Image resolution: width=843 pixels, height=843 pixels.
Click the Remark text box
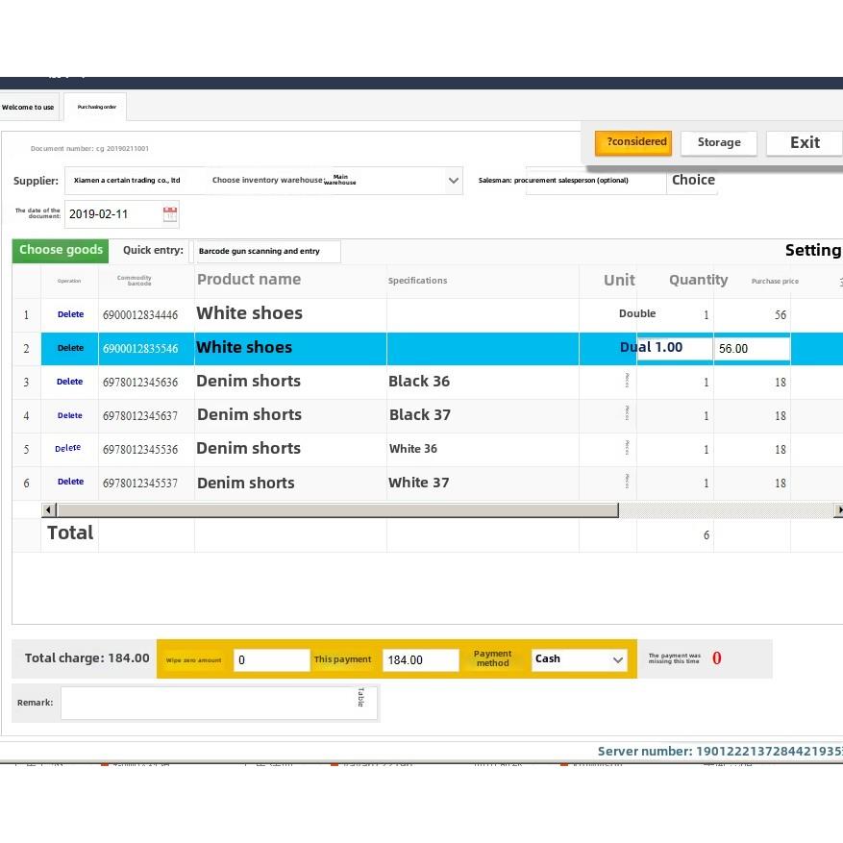[x=219, y=703]
